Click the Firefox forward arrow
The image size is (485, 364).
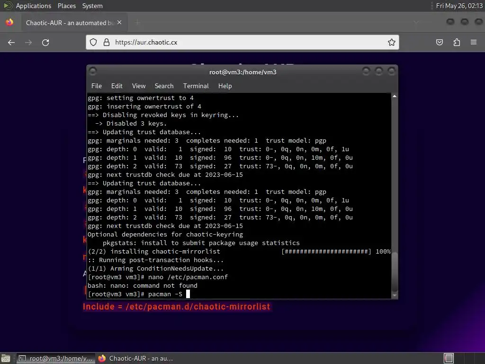(28, 42)
